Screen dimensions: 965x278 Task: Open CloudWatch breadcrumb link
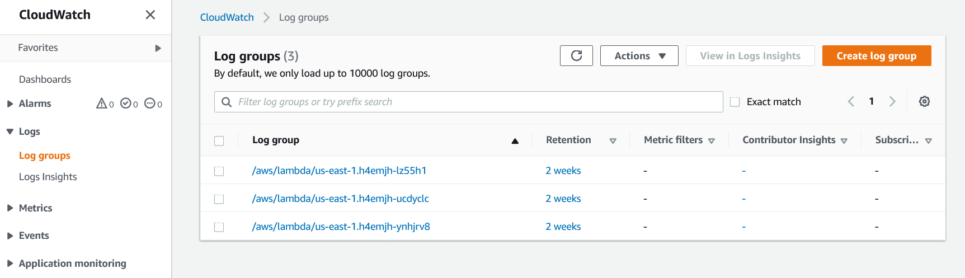227,17
